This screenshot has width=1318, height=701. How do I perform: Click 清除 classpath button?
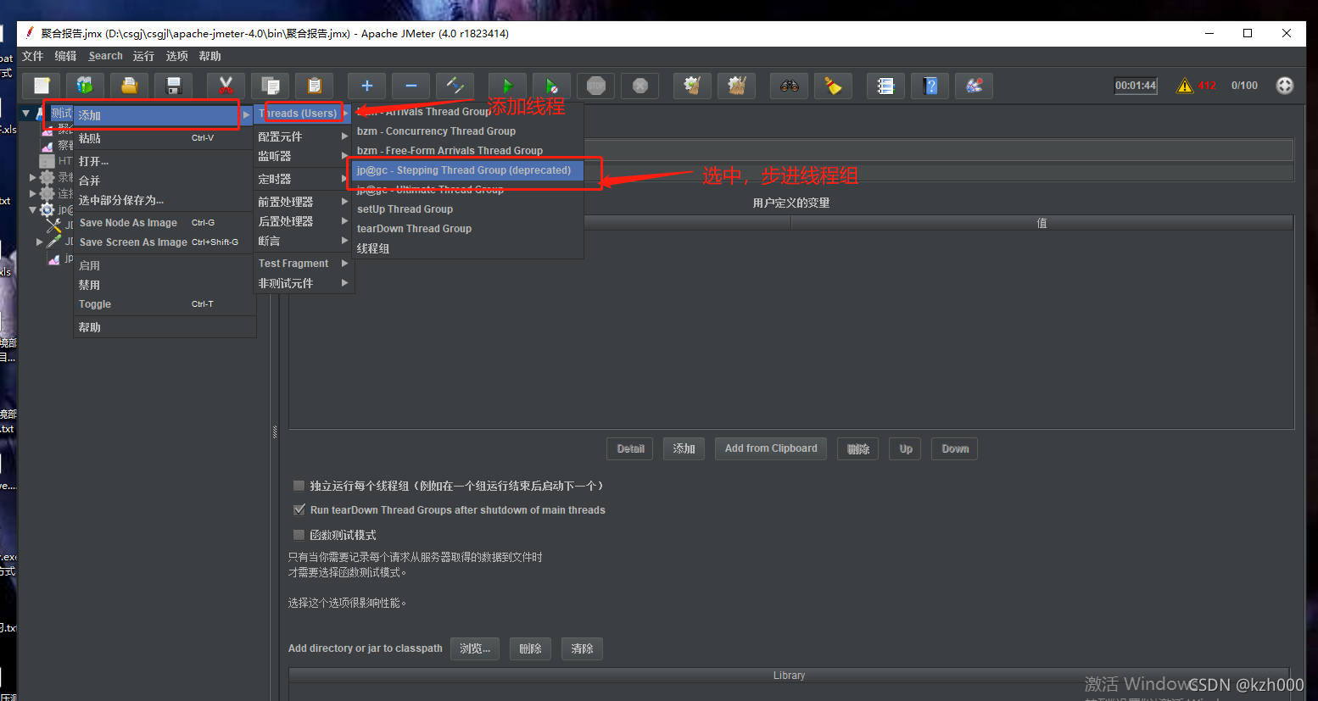582,648
